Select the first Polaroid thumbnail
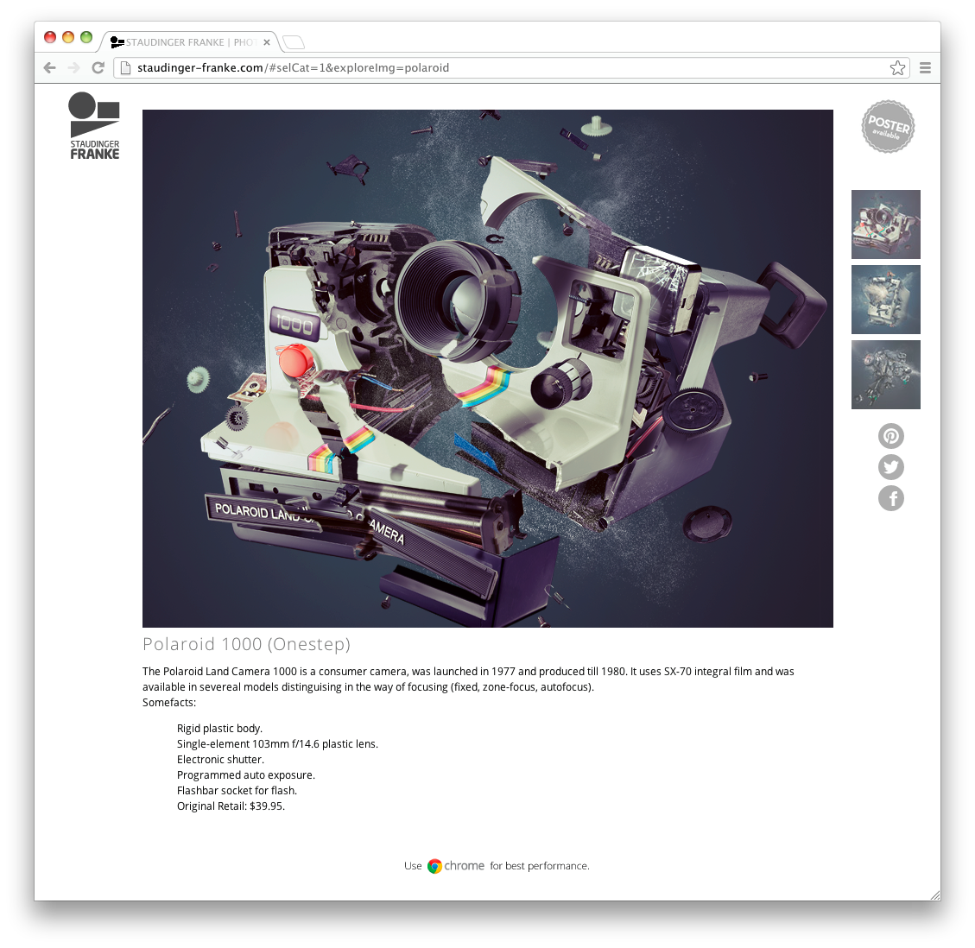The image size is (975, 948). pos(885,224)
